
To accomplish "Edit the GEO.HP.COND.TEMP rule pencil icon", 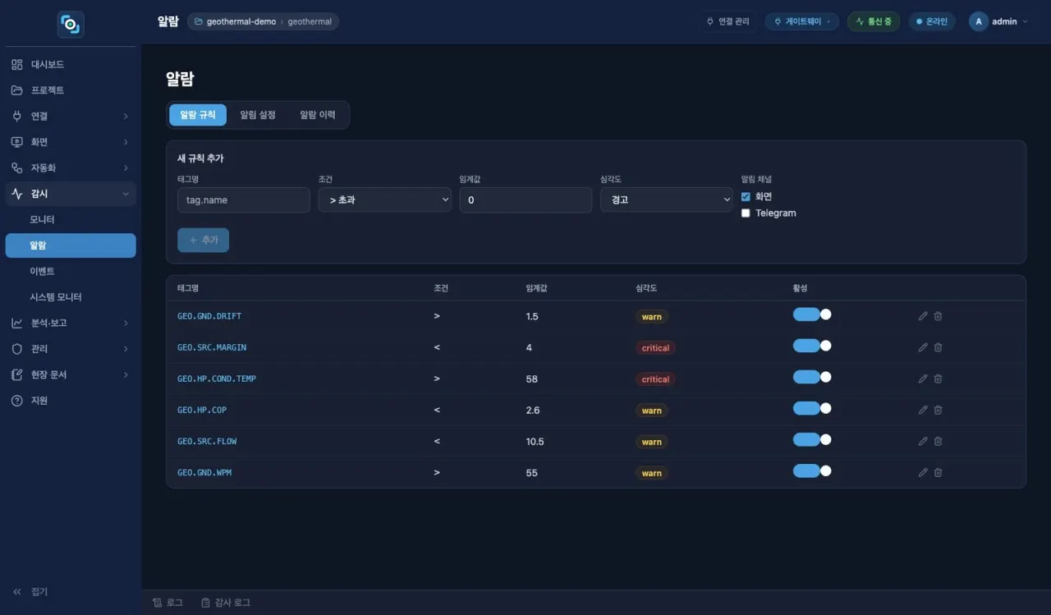I will [x=923, y=379].
